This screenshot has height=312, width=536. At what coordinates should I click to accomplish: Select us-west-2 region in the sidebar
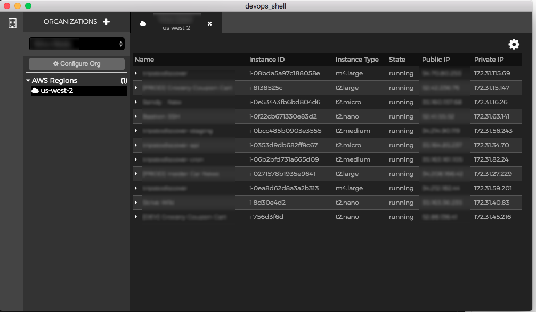79,90
